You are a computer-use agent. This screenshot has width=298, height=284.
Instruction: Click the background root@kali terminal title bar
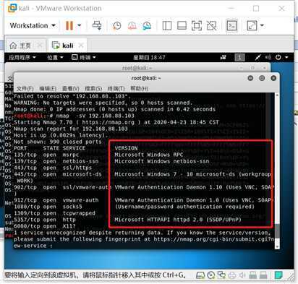[137, 68]
